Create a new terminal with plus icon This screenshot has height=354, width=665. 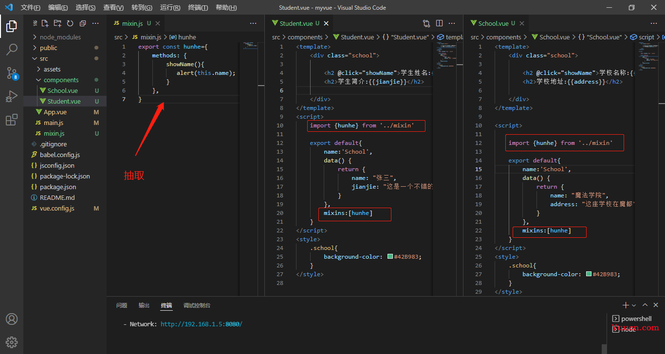[x=626, y=305]
